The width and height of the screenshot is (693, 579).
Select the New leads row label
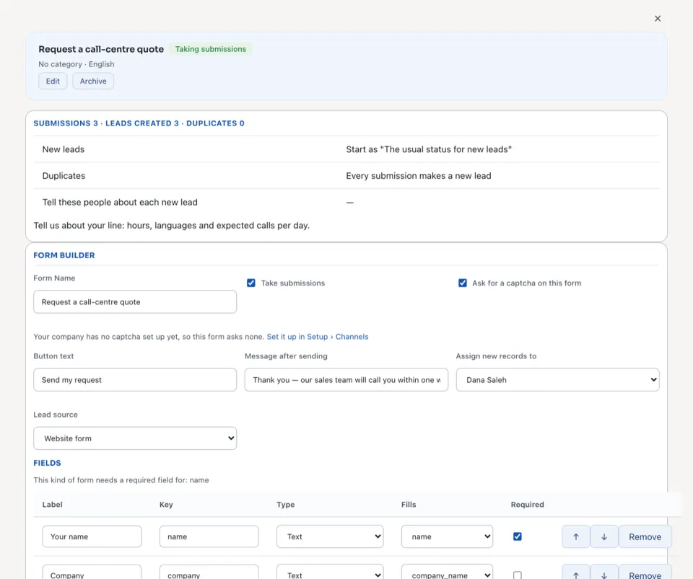tap(64, 149)
